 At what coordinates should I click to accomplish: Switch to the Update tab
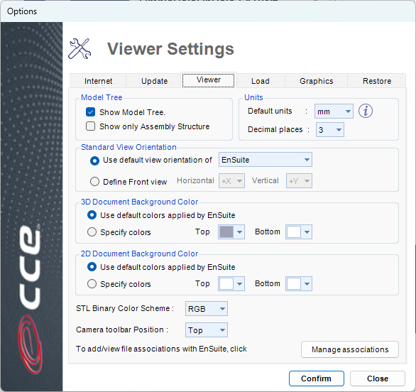click(154, 81)
